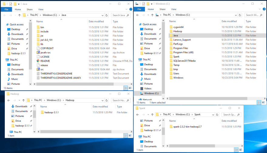Switch Java window to details view icon
The height and width of the screenshot is (153, 267).
[x=126, y=88]
